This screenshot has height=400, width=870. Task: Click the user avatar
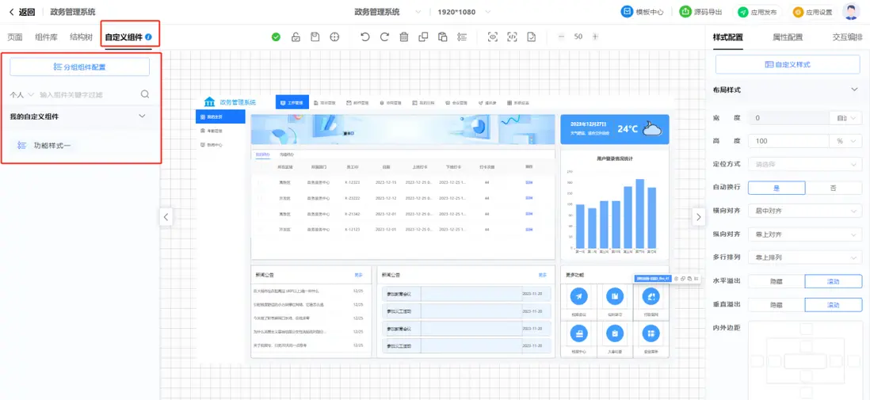tap(852, 12)
